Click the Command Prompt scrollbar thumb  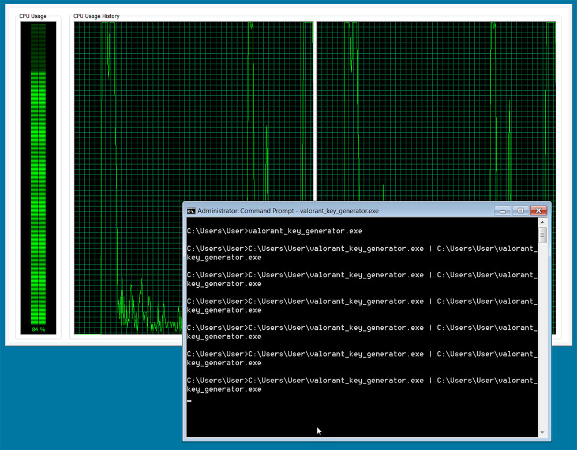coord(542,235)
